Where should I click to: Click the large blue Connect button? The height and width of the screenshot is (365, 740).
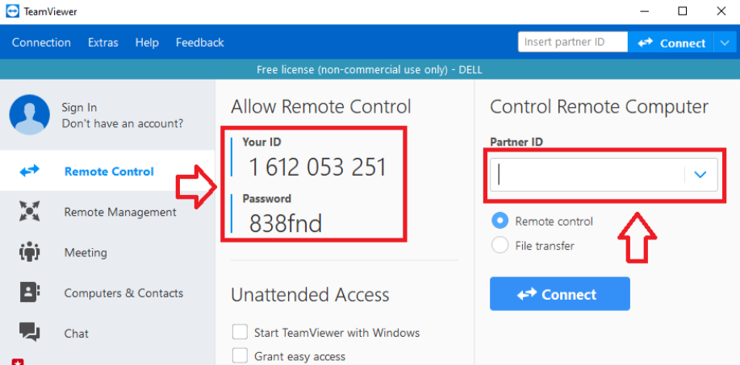pyautogui.click(x=560, y=294)
